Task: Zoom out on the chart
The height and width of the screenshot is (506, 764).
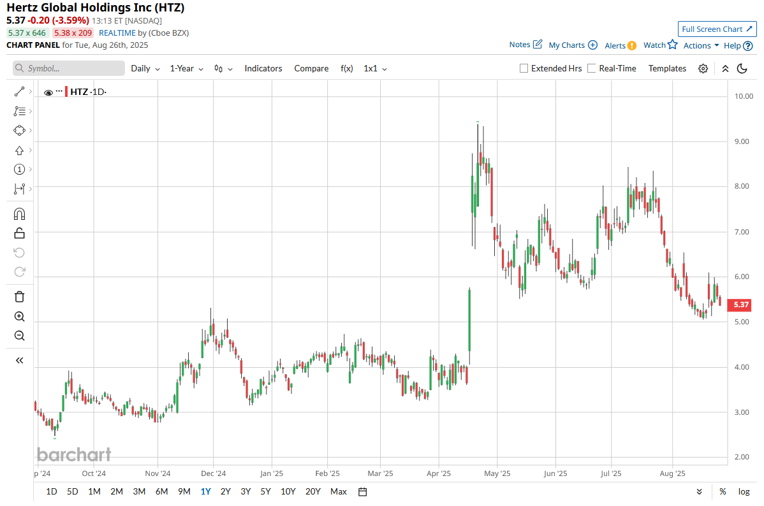Action: tap(20, 336)
